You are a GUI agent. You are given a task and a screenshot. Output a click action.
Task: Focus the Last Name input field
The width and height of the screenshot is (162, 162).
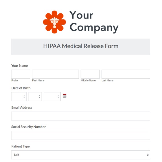[x=126, y=74]
